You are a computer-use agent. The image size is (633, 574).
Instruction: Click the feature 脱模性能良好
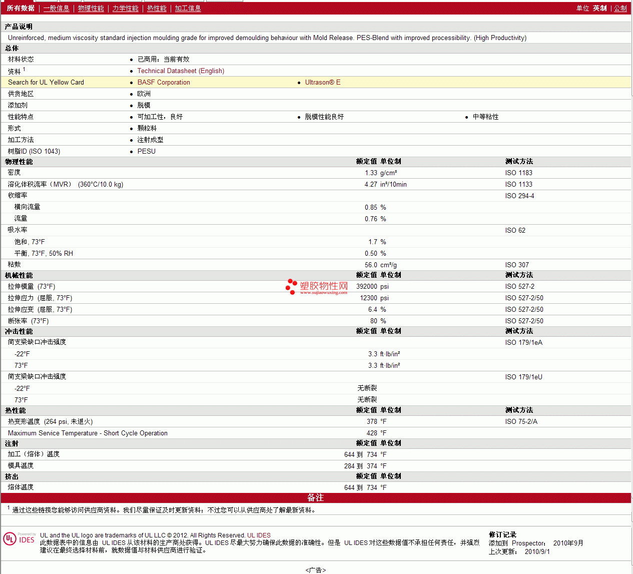click(324, 117)
